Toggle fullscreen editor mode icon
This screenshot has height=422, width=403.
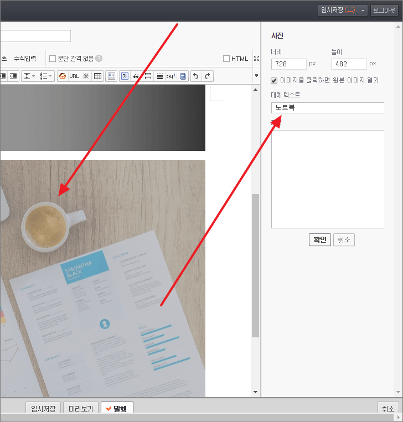coord(256,58)
